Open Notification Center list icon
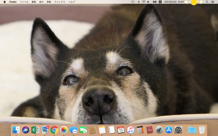Image resolution: width=218 pixels, height=136 pixels. [213, 2]
